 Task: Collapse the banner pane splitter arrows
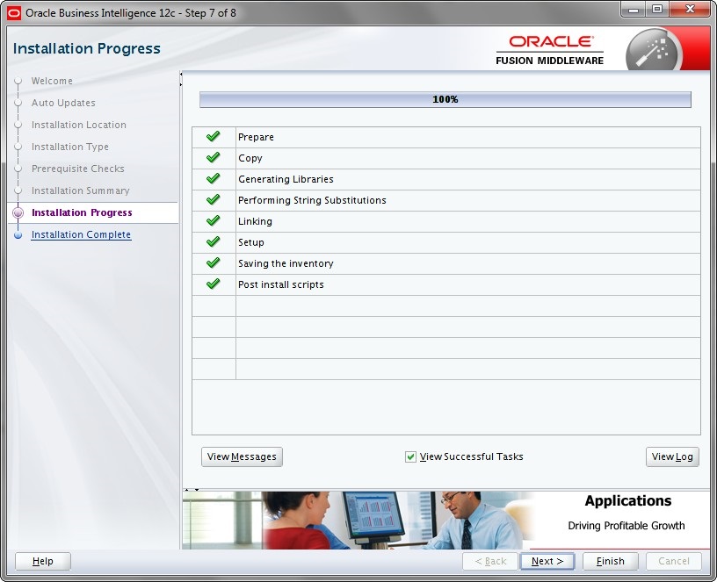192,489
